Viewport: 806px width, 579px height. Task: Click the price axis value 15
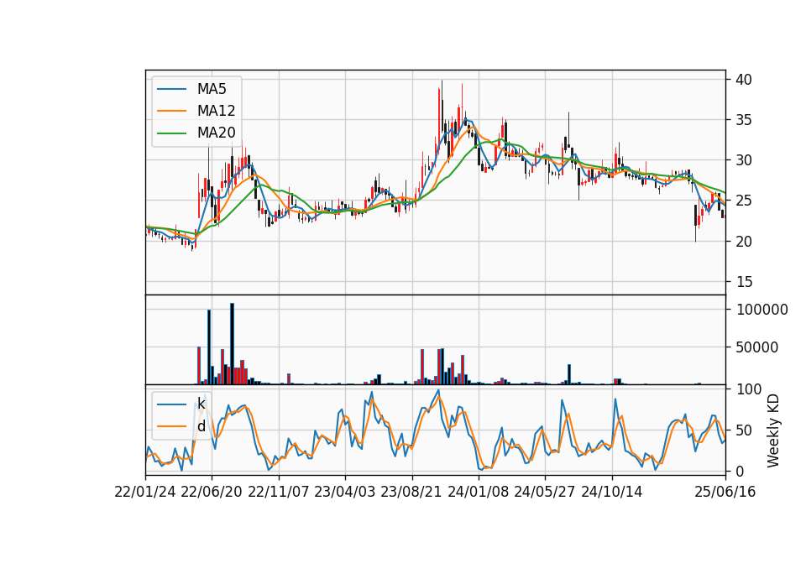(744, 282)
